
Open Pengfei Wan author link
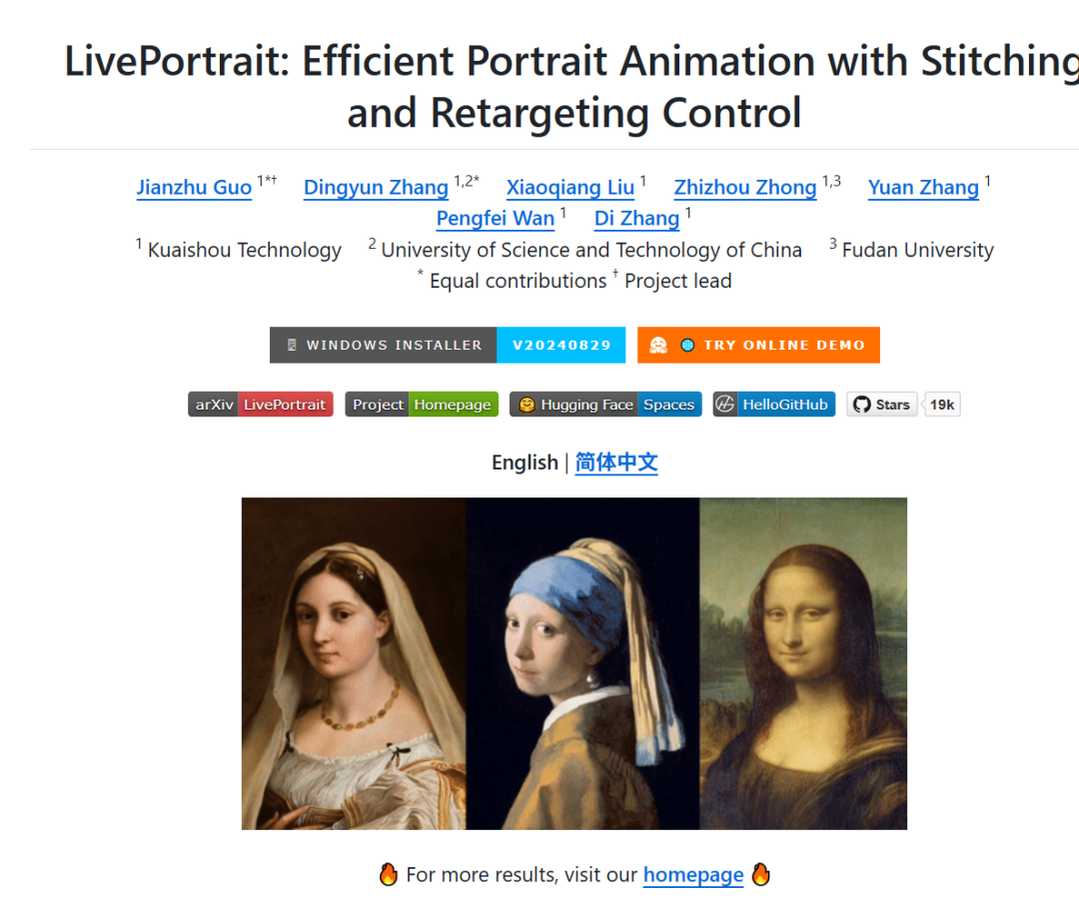pyautogui.click(x=496, y=218)
